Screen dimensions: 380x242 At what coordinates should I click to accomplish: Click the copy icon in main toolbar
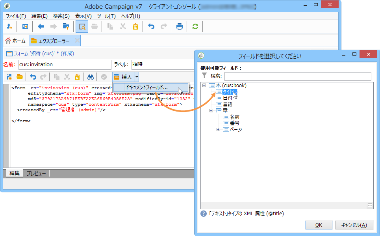[110, 26]
